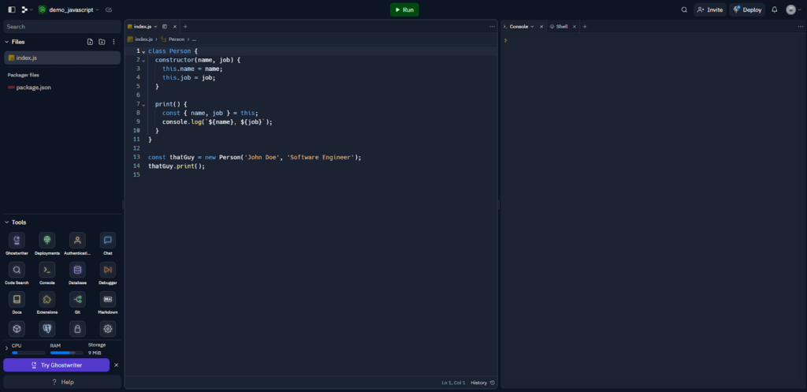Toggle the sidebar panel icon
The height and width of the screenshot is (392, 807).
pyautogui.click(x=12, y=9)
